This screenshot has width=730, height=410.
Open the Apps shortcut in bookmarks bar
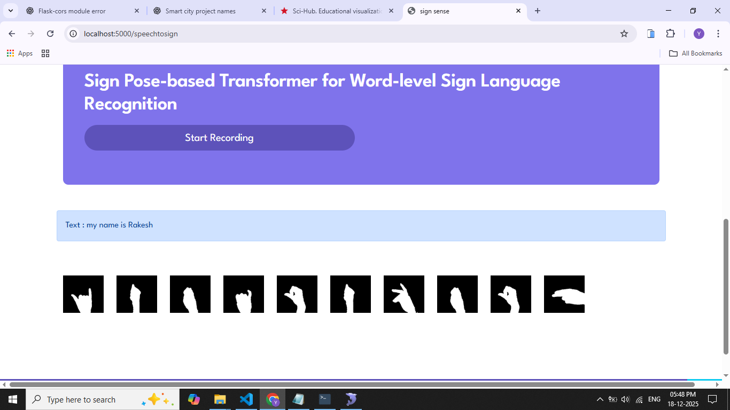[20, 53]
